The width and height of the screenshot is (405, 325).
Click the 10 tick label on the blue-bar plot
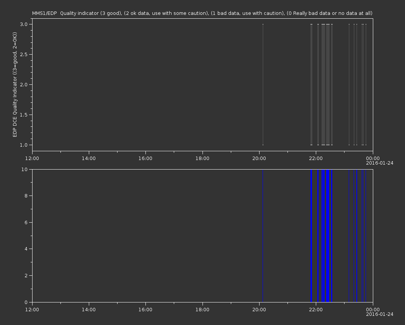pyautogui.click(x=24, y=169)
